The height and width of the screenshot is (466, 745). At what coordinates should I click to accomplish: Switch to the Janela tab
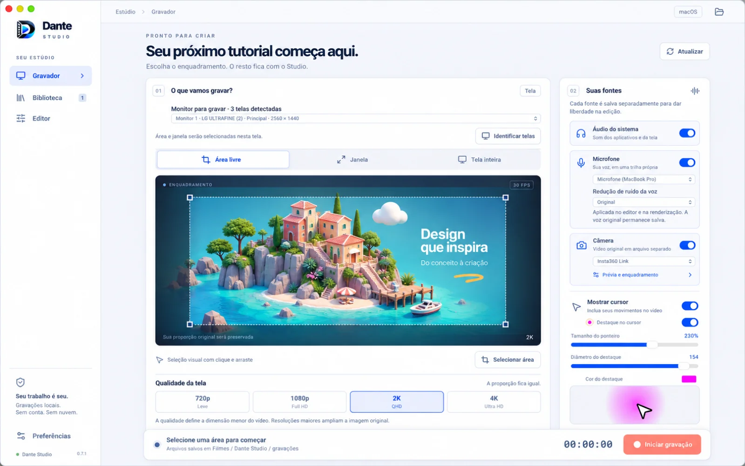pos(352,160)
